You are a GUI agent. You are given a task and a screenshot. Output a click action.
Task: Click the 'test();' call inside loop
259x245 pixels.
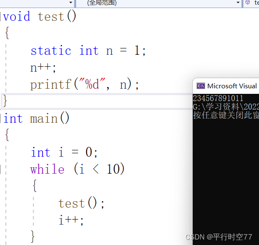(81, 203)
